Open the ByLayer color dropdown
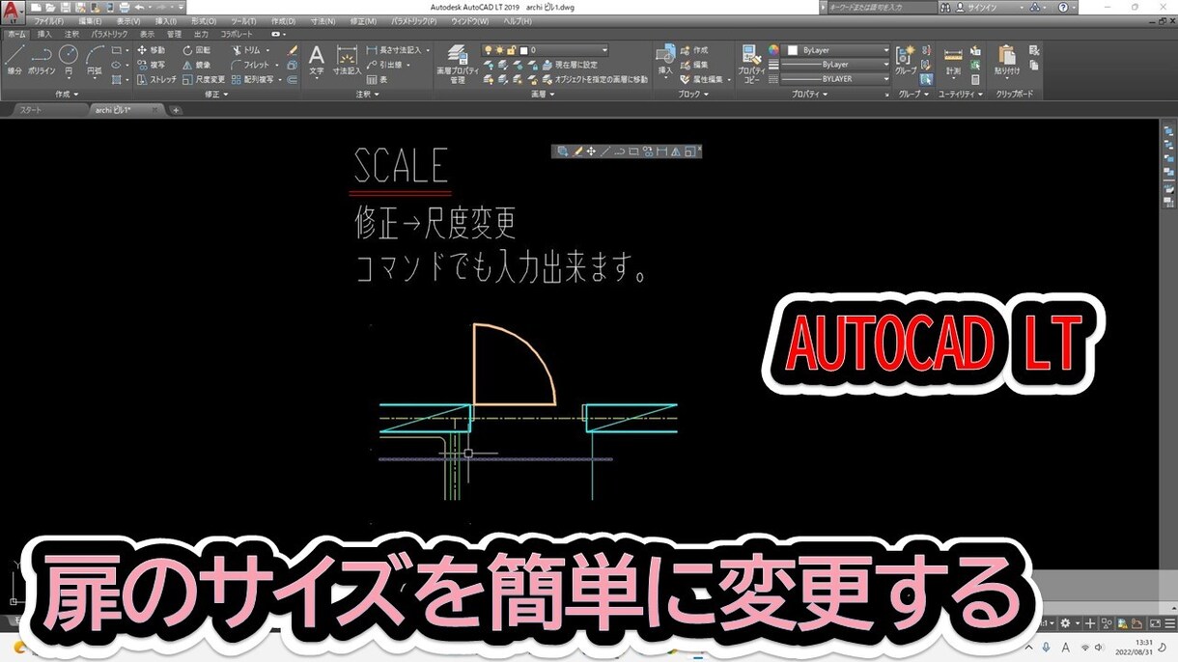This screenshot has height=662, width=1178. pos(836,50)
